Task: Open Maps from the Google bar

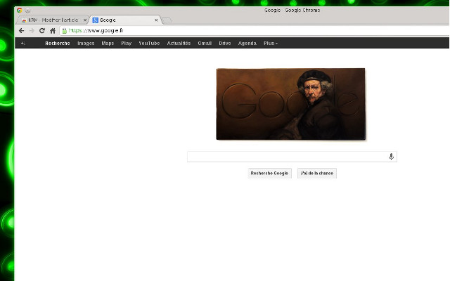Action: (108, 44)
